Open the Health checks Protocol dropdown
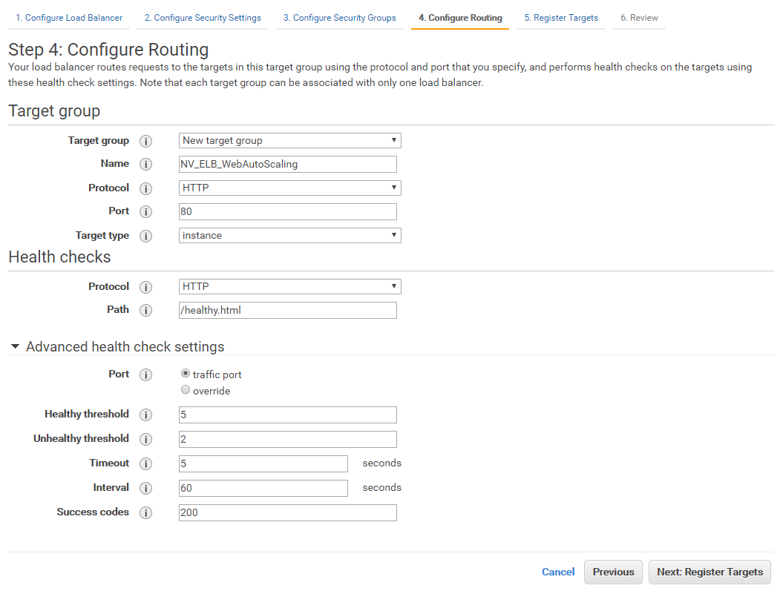 [289, 286]
